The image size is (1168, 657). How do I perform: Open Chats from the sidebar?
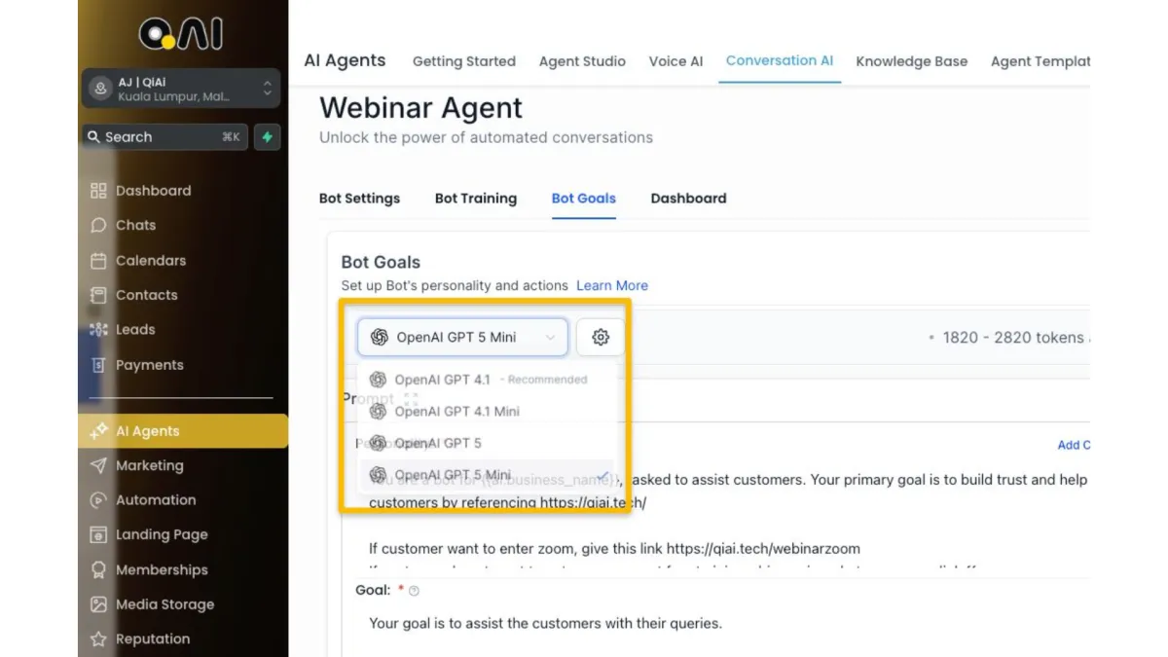point(136,225)
